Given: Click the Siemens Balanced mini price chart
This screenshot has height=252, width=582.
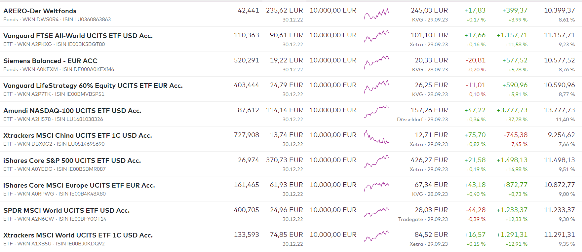Looking at the screenshot, I should 376,62.
